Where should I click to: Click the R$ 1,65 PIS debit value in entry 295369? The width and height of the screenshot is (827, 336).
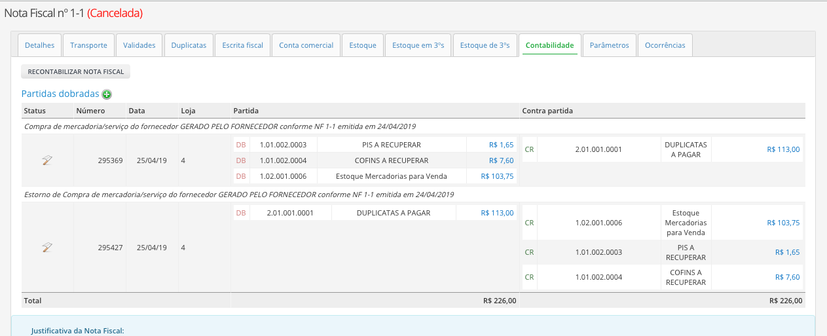(x=502, y=145)
